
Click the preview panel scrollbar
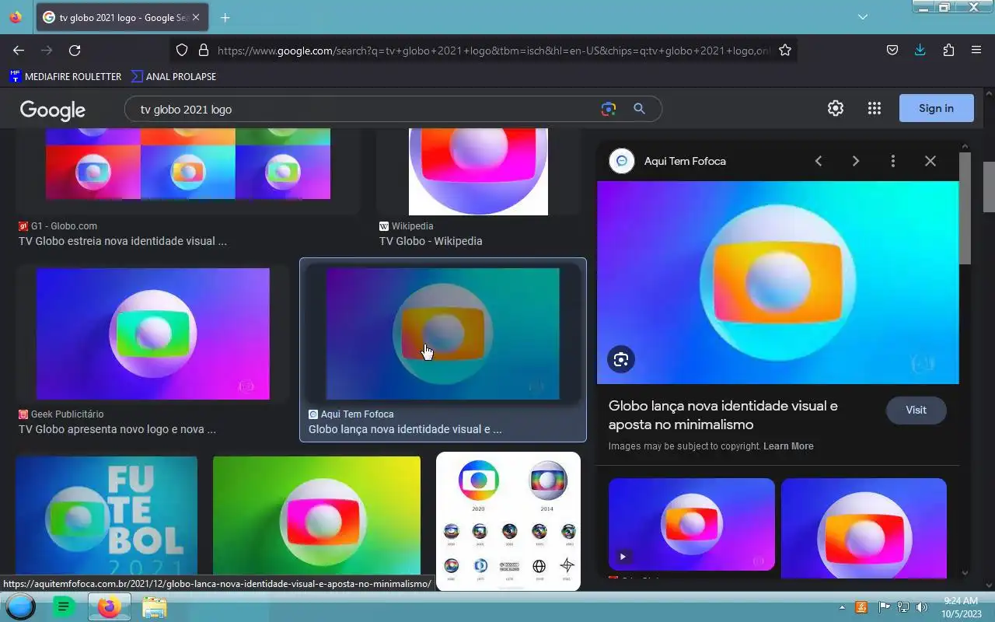pos(965,208)
